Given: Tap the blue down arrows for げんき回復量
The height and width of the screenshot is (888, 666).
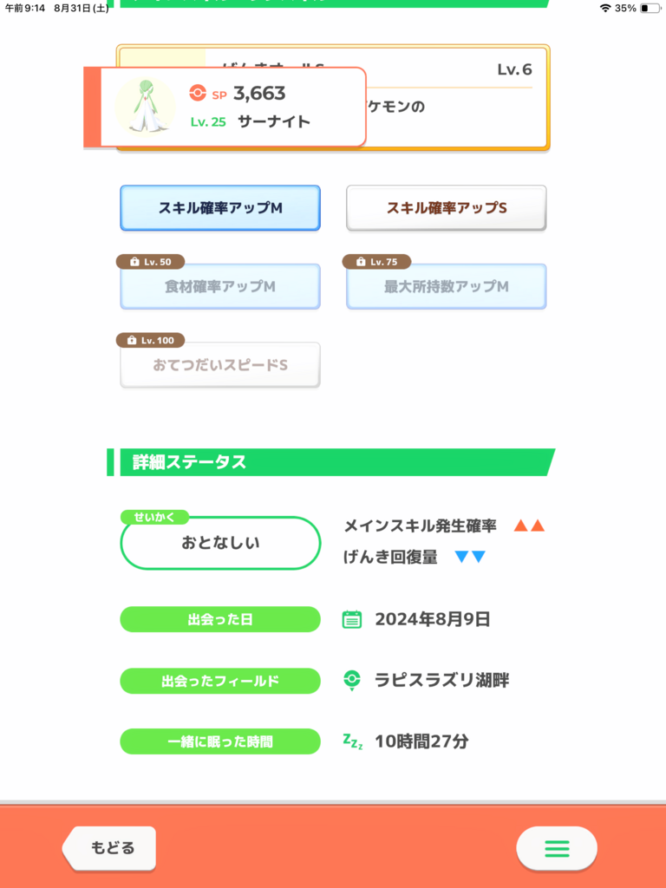Looking at the screenshot, I should [x=470, y=558].
